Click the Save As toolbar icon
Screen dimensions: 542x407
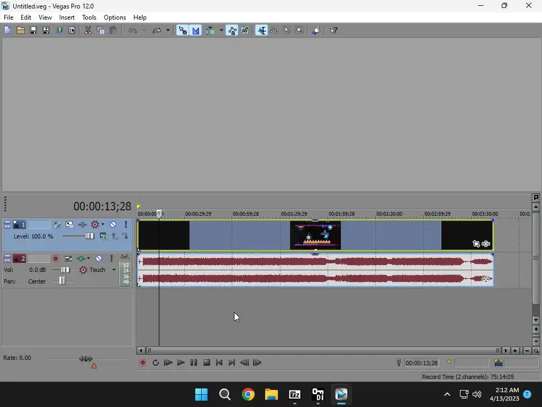(46, 30)
